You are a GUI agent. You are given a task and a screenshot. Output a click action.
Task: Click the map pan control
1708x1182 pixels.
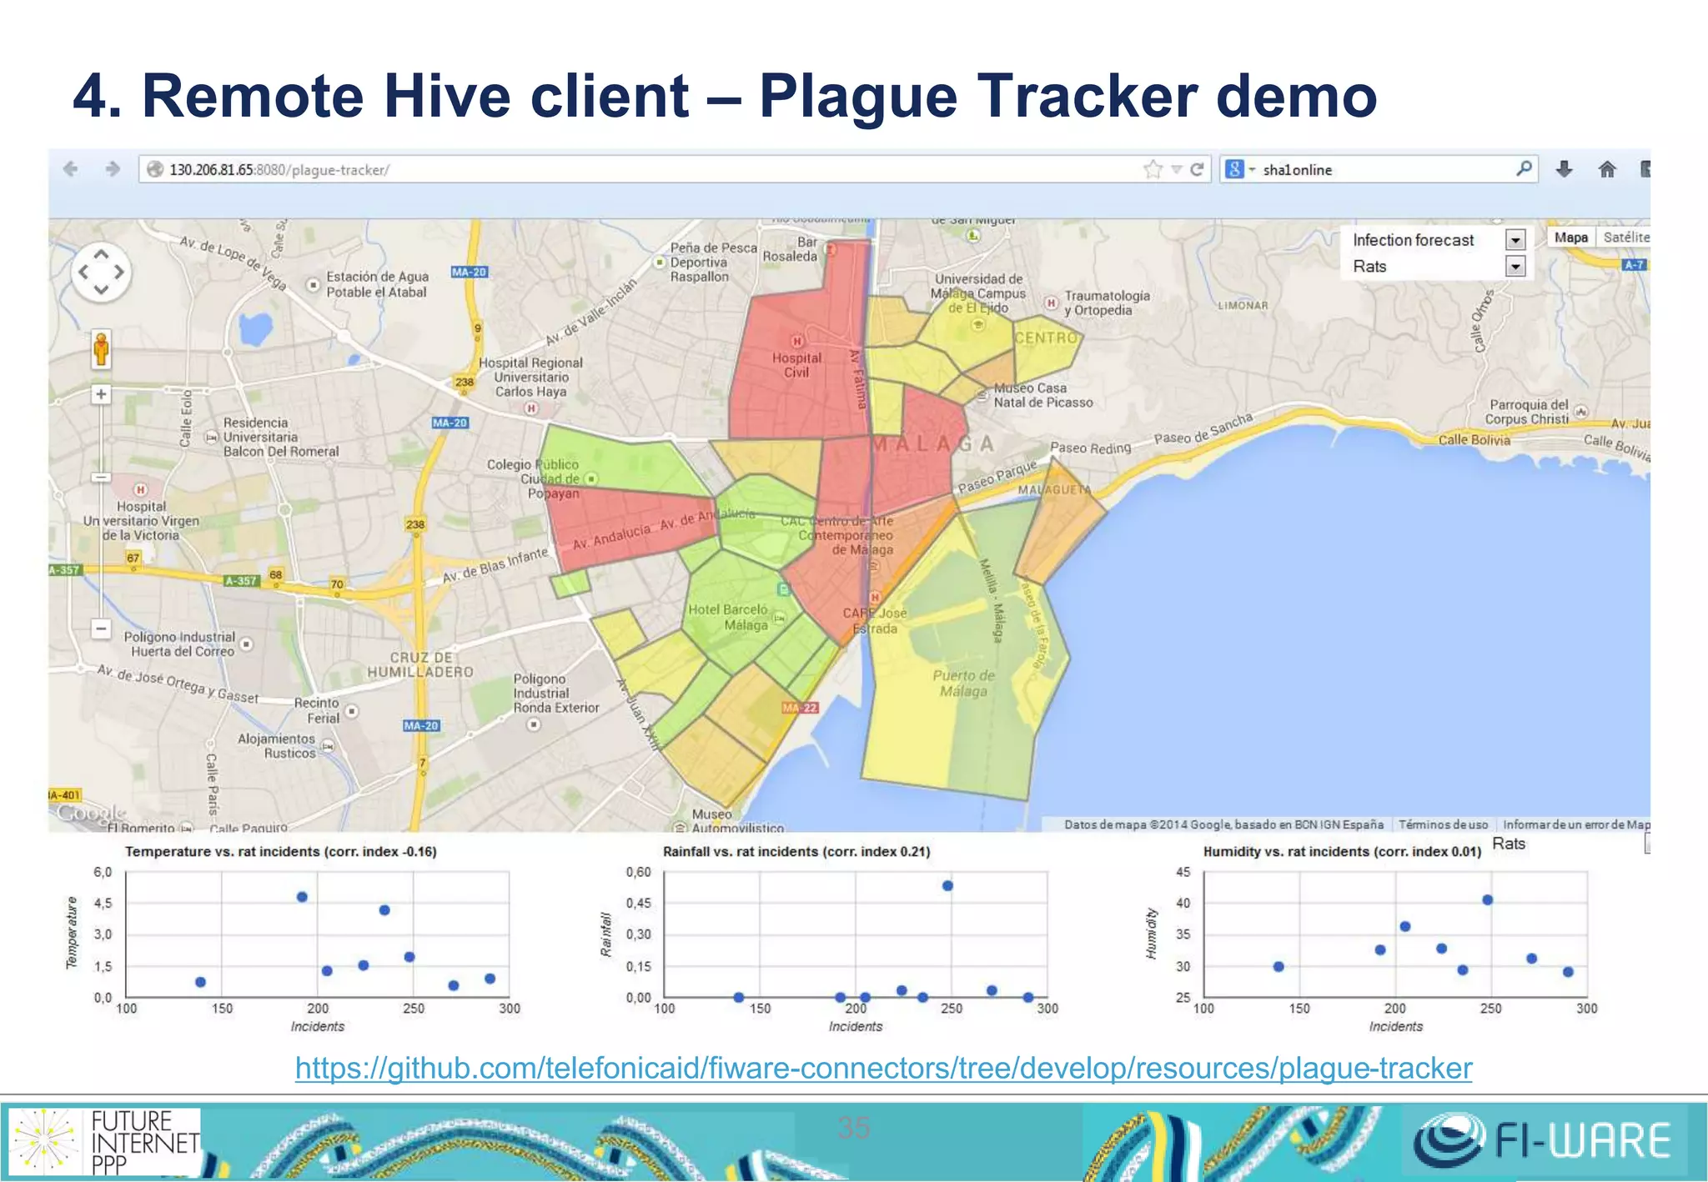click(101, 272)
